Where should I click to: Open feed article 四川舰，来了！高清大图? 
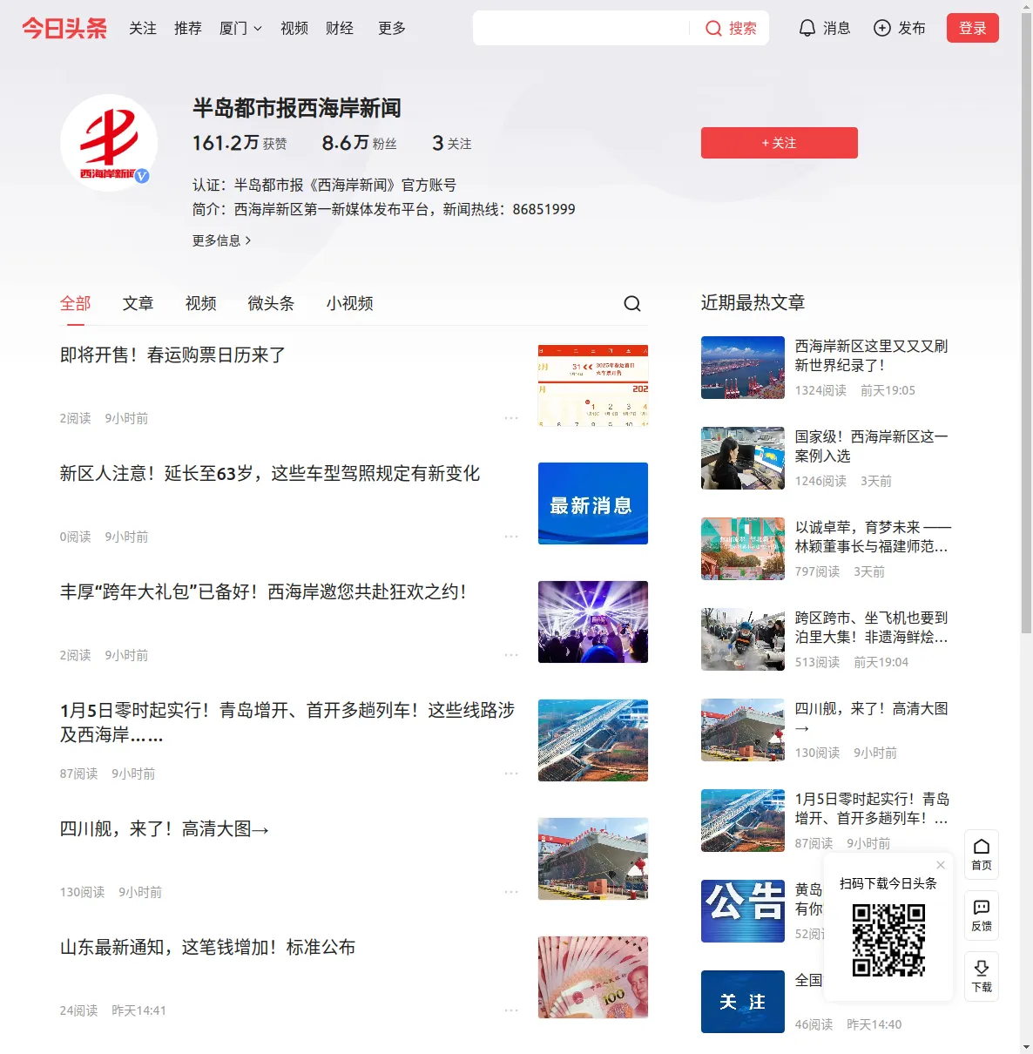click(165, 829)
